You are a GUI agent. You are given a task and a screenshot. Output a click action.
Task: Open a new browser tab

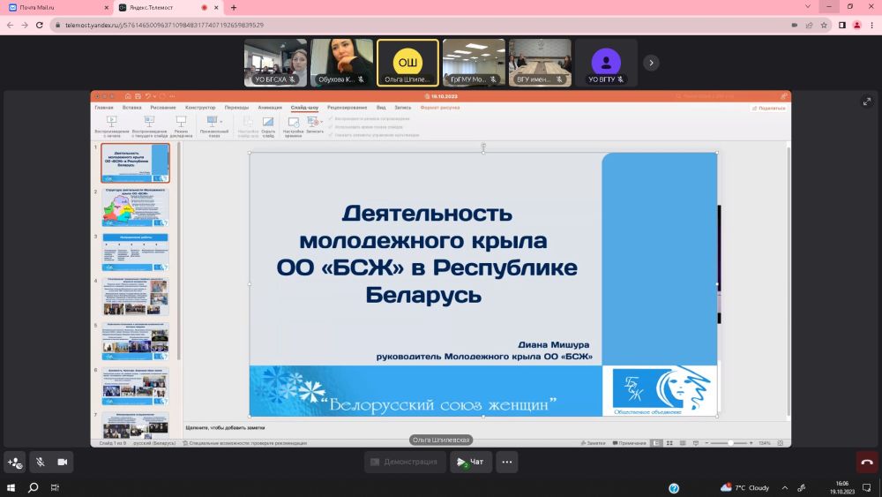pyautogui.click(x=234, y=8)
